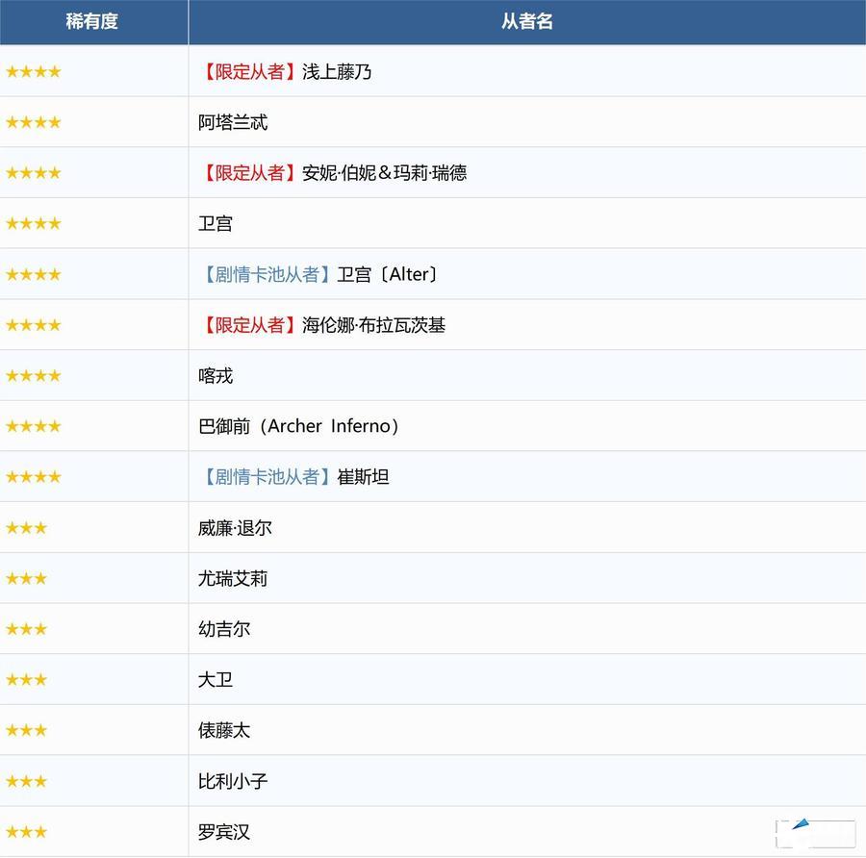866x858 pixels.
Task: Select 巴御前 (Archer Inferno) entry
Action: point(298,426)
